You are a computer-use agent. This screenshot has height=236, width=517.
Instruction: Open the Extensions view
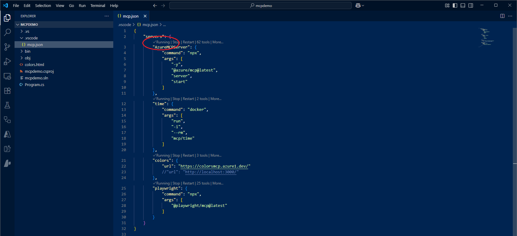pos(7,91)
